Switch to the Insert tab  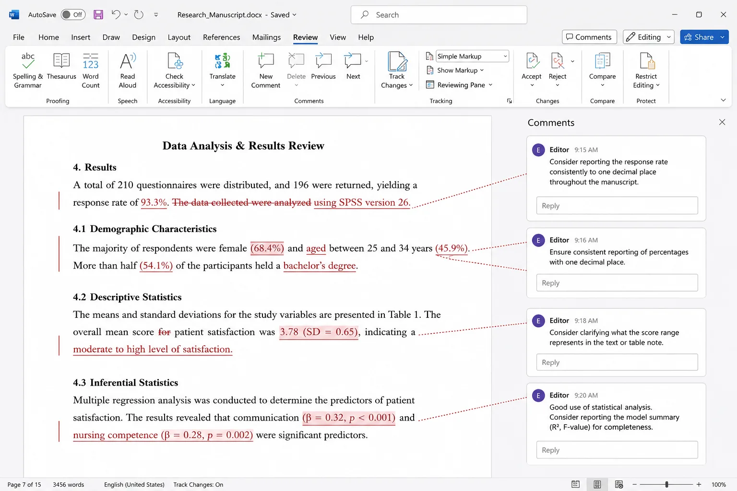pos(81,37)
